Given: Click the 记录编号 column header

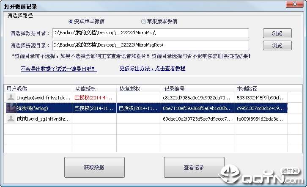Looking at the screenshot, I should (198, 89).
